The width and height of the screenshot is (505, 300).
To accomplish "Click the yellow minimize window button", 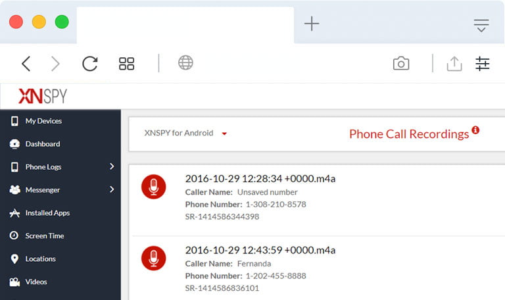I will pos(39,22).
